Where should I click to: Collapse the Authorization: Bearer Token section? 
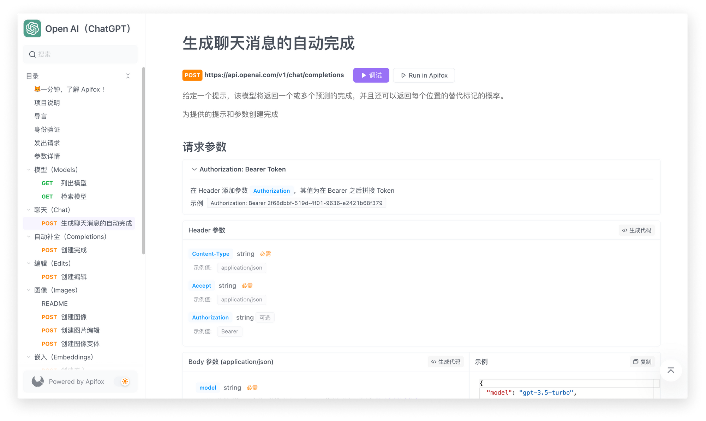pos(194,169)
